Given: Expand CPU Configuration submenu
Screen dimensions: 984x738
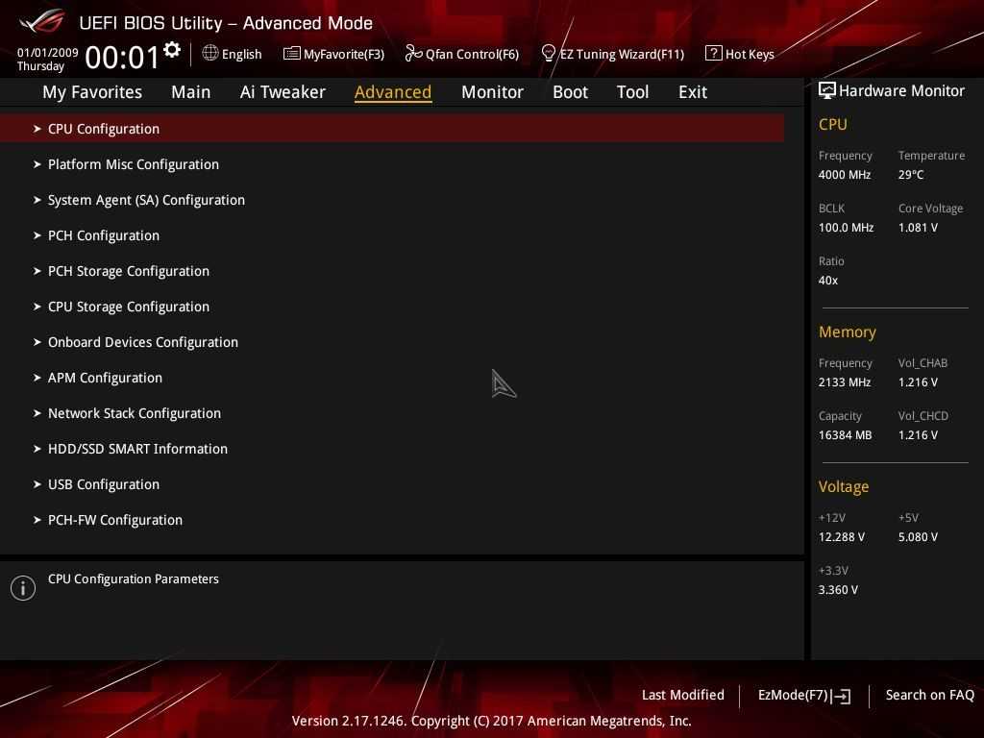Looking at the screenshot, I should pyautogui.click(x=104, y=129).
